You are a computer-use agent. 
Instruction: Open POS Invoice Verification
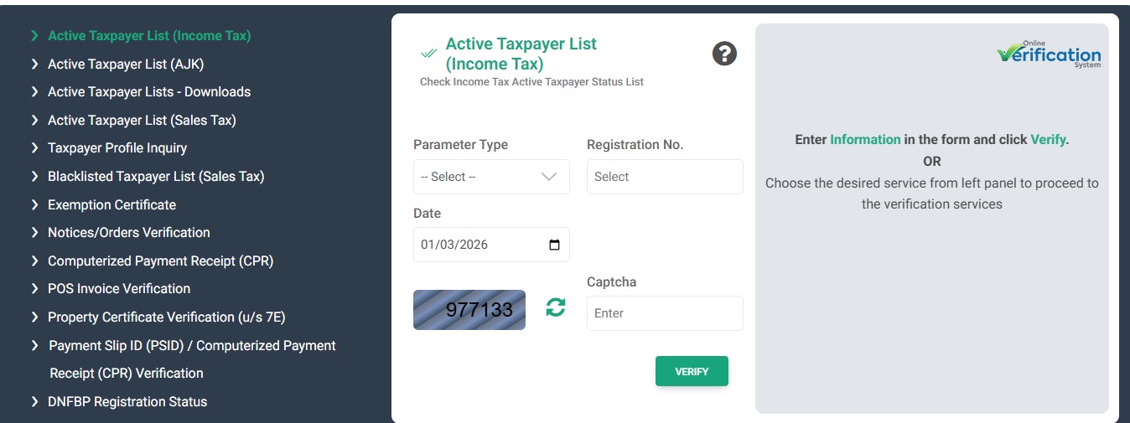[119, 289]
